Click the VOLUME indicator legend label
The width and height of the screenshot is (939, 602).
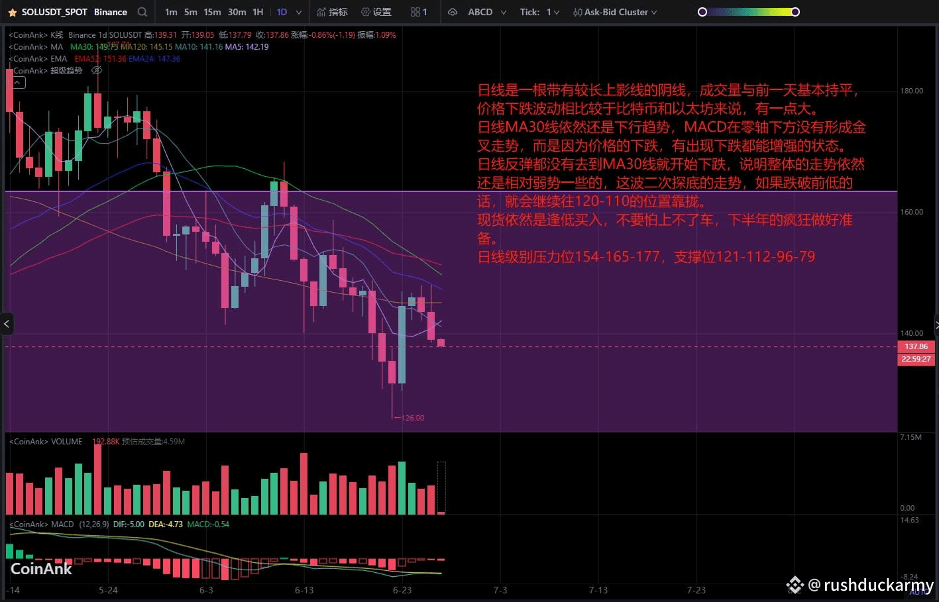pyautogui.click(x=46, y=442)
